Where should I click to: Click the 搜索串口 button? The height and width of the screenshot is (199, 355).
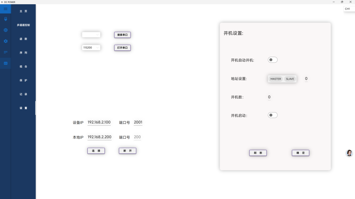[x=122, y=35]
